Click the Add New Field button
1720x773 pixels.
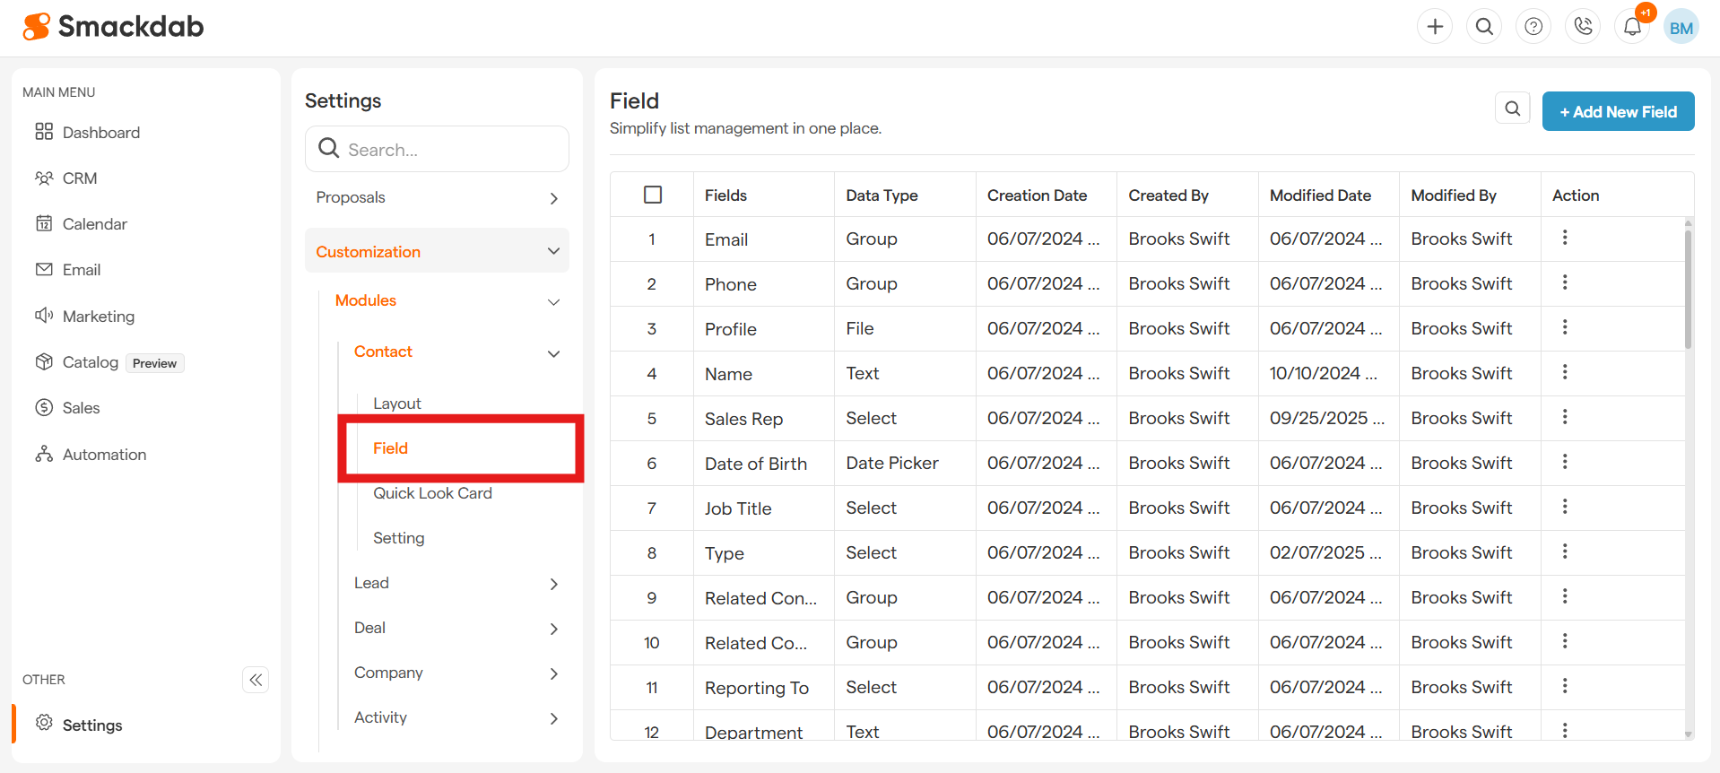[1618, 111]
